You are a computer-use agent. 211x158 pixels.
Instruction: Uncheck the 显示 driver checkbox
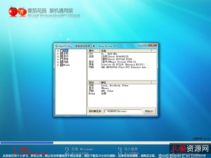click(62, 56)
